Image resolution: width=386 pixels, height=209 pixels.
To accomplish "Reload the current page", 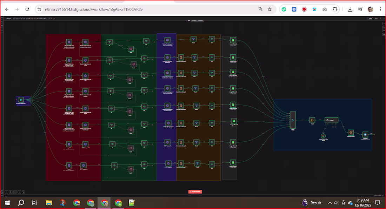I will [27, 9].
